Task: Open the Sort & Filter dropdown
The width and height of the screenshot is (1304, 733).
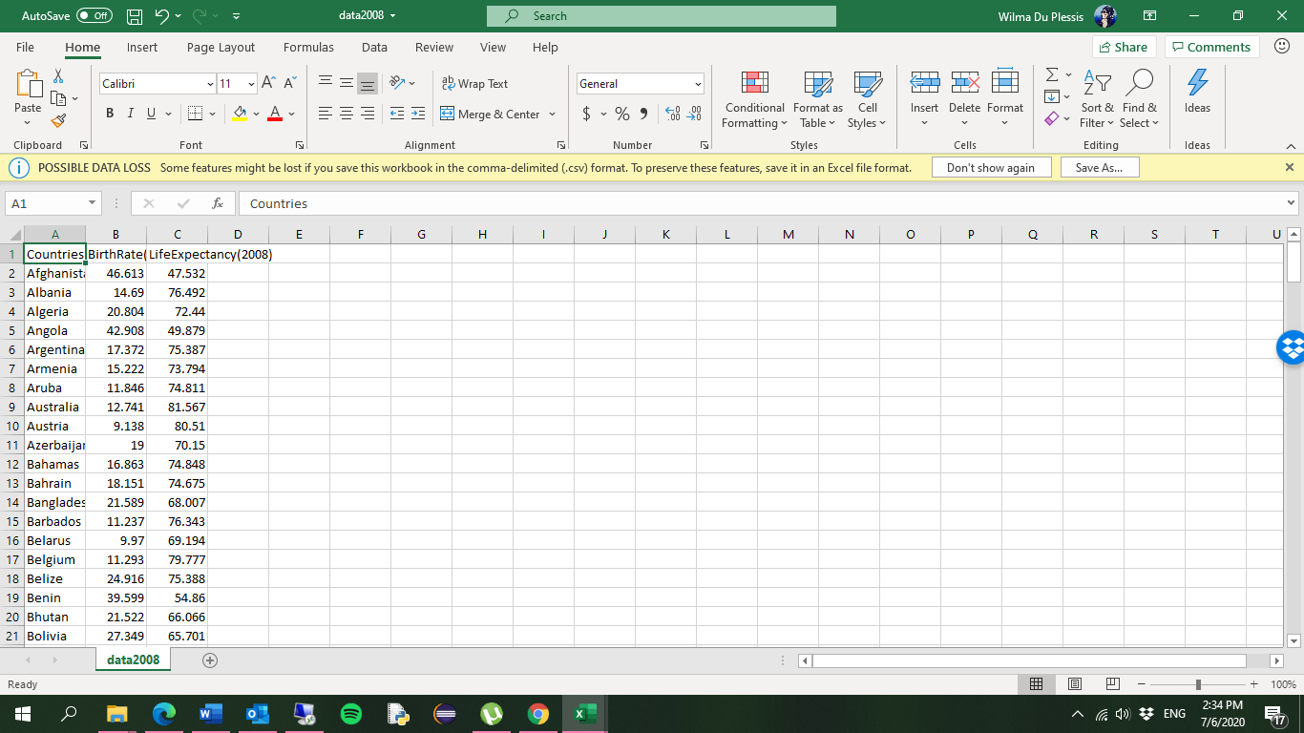Action: (x=1097, y=99)
